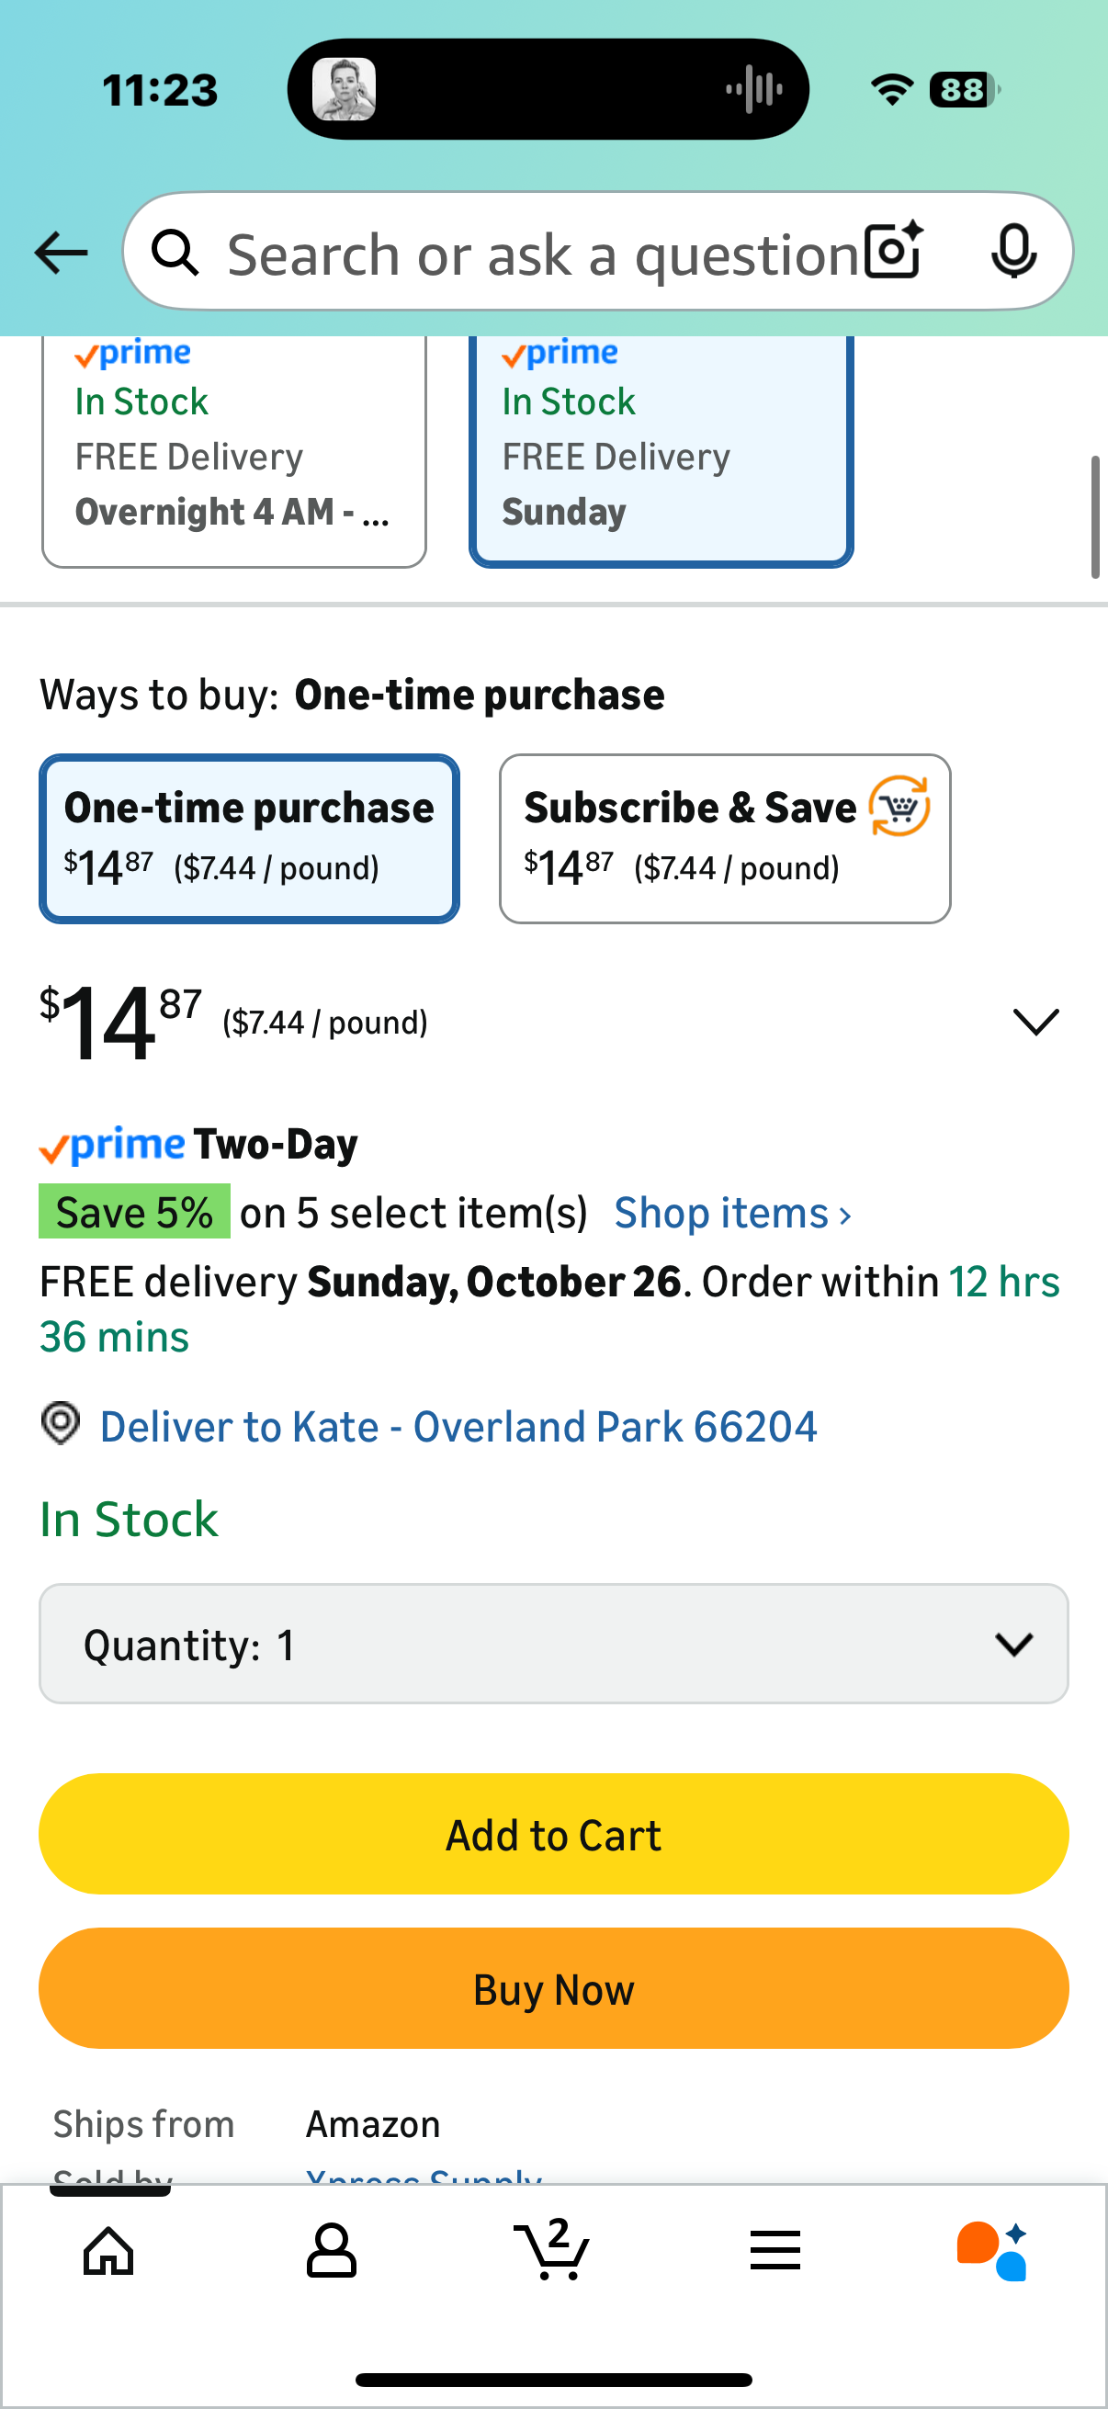Click the back arrow to return
Viewport: 1108px width, 2409px height.
[x=60, y=252]
